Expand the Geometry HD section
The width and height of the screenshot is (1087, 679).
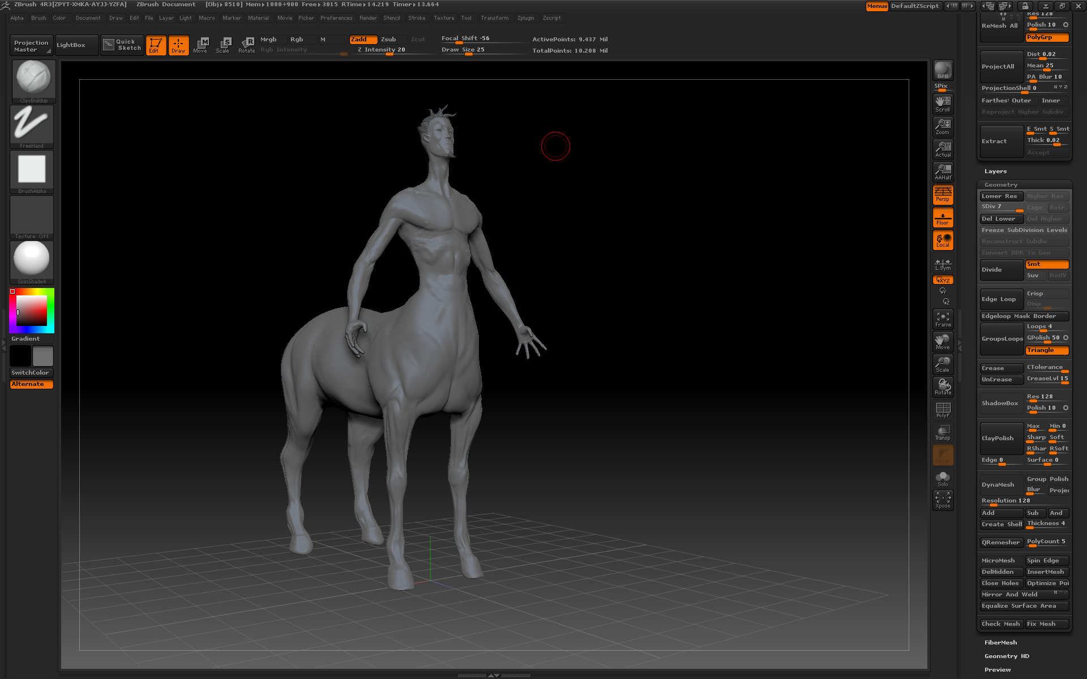1006,656
